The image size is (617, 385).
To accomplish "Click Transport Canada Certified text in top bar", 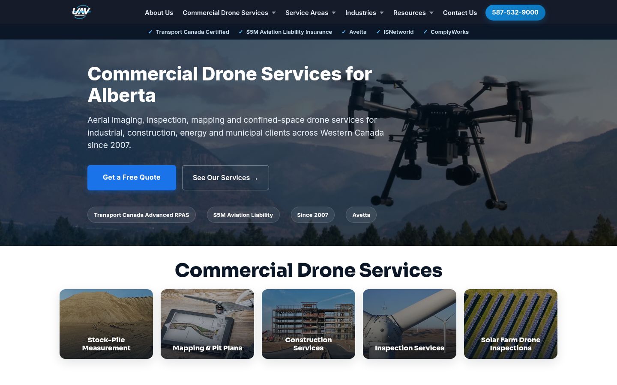I will [x=192, y=32].
